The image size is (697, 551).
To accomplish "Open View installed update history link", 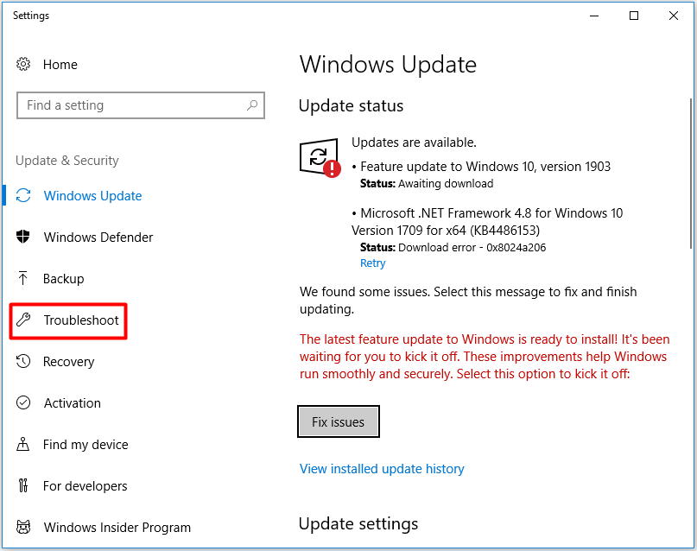I will pyautogui.click(x=382, y=469).
